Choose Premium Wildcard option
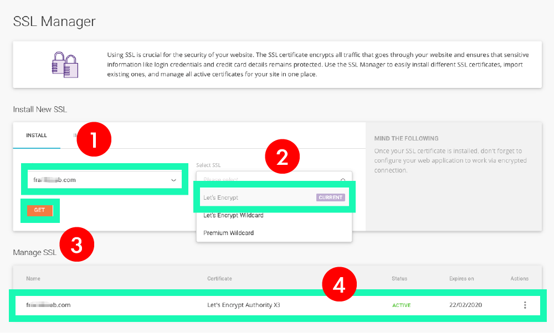Image resolution: width=554 pixels, height=333 pixels. [x=274, y=233]
